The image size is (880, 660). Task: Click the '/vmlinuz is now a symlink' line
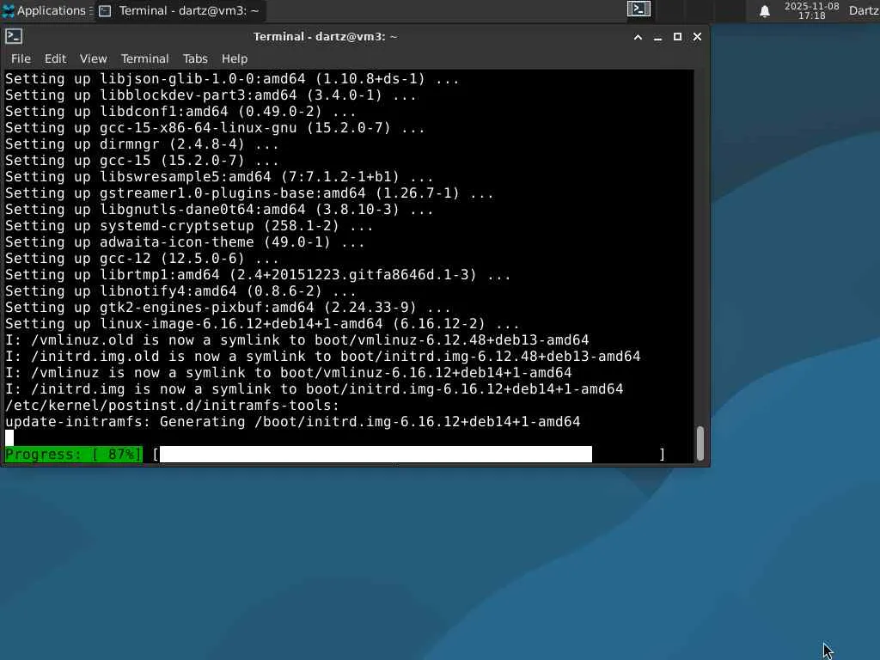[289, 373]
